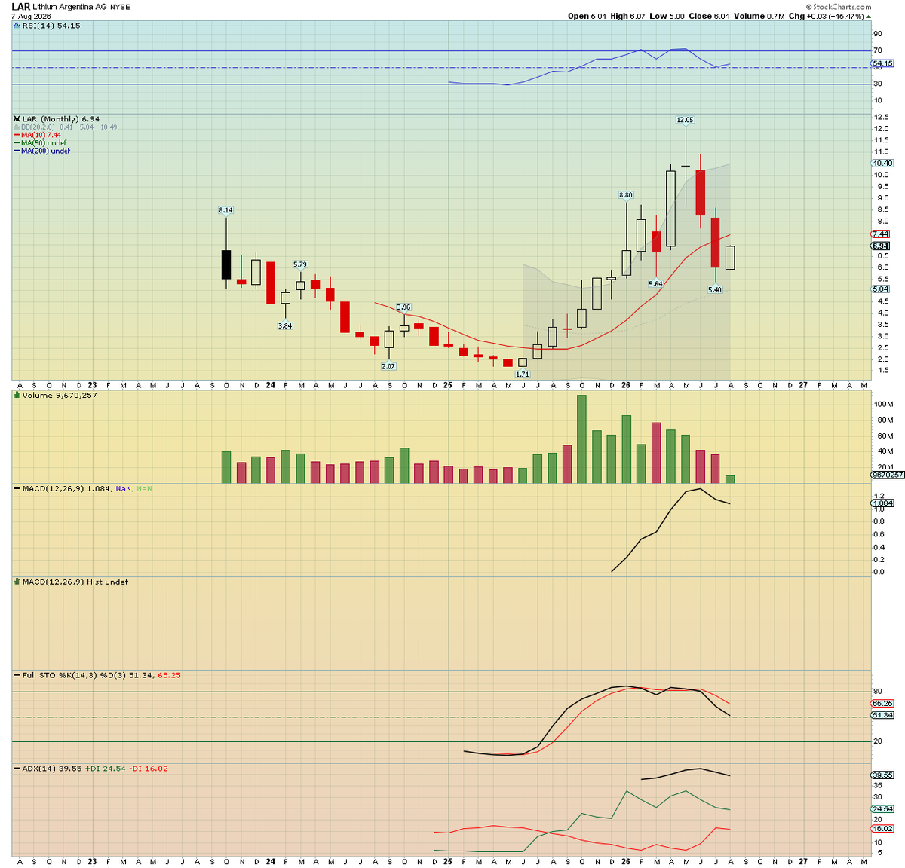905x868 pixels.
Task: Click the '-DI 16.02' red legend text
Action: (x=149, y=769)
